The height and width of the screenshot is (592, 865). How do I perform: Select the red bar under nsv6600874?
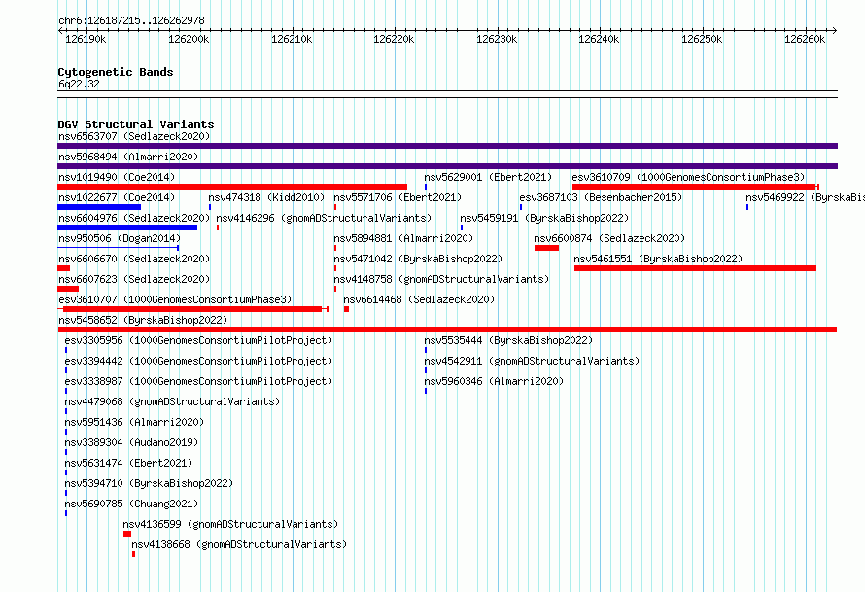(546, 248)
